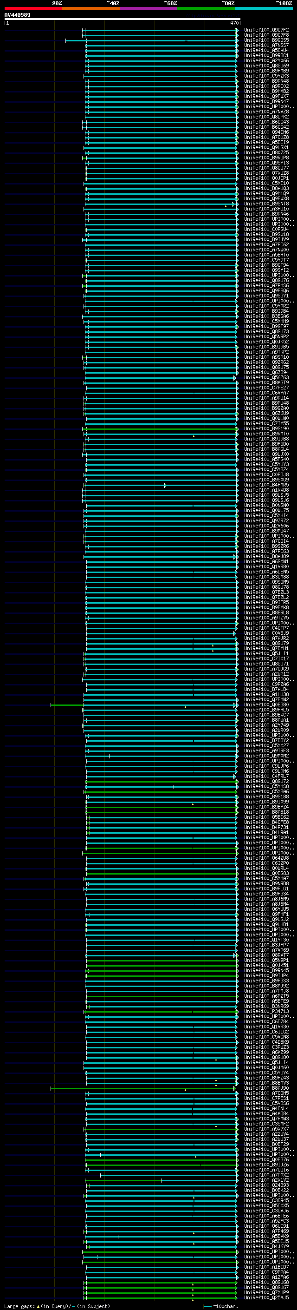The width and height of the screenshot is (297, 1310).
Task: Select the query name AV440589
Action: 17,15
